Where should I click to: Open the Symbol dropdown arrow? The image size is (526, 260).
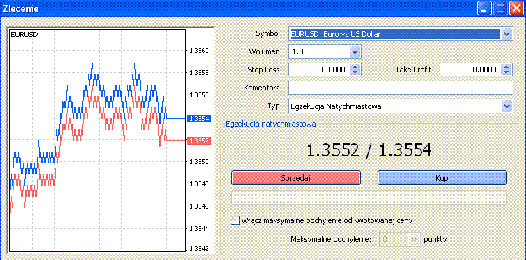point(506,34)
